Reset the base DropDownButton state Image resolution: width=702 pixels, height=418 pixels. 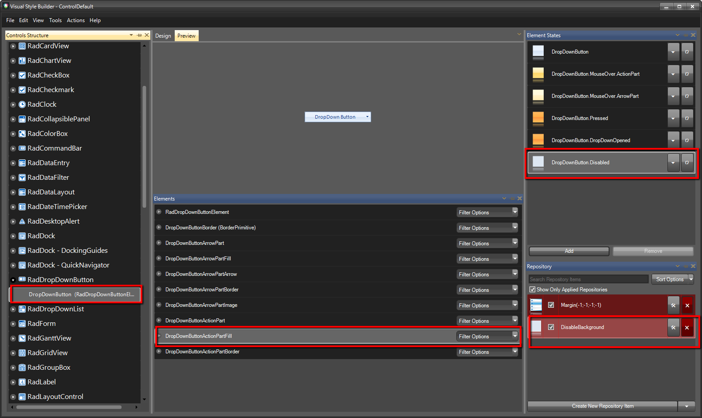click(687, 52)
